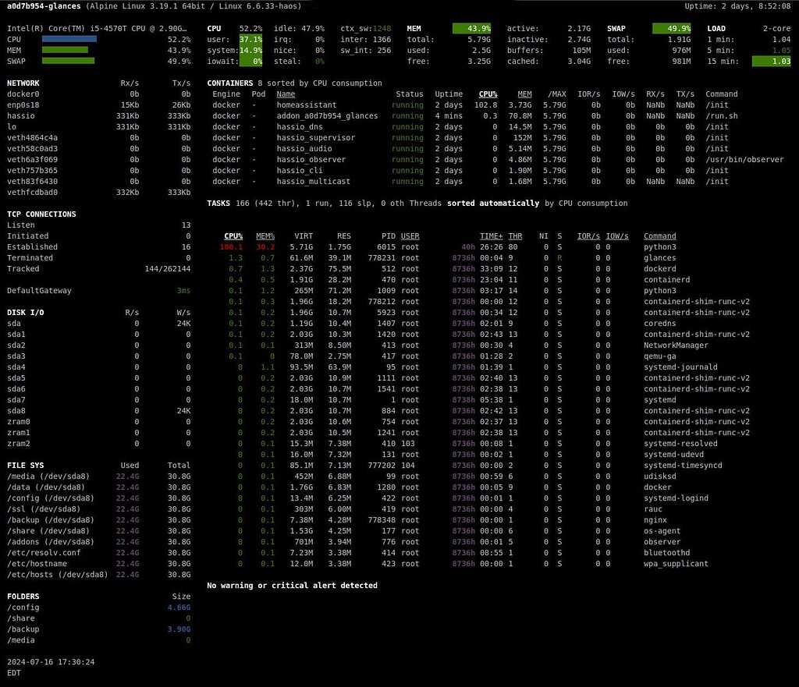Sort containers by the CPU% column
The width and height of the screenshot is (799, 687).
click(x=488, y=94)
